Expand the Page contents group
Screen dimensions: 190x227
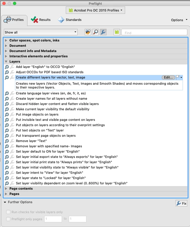point(6,188)
